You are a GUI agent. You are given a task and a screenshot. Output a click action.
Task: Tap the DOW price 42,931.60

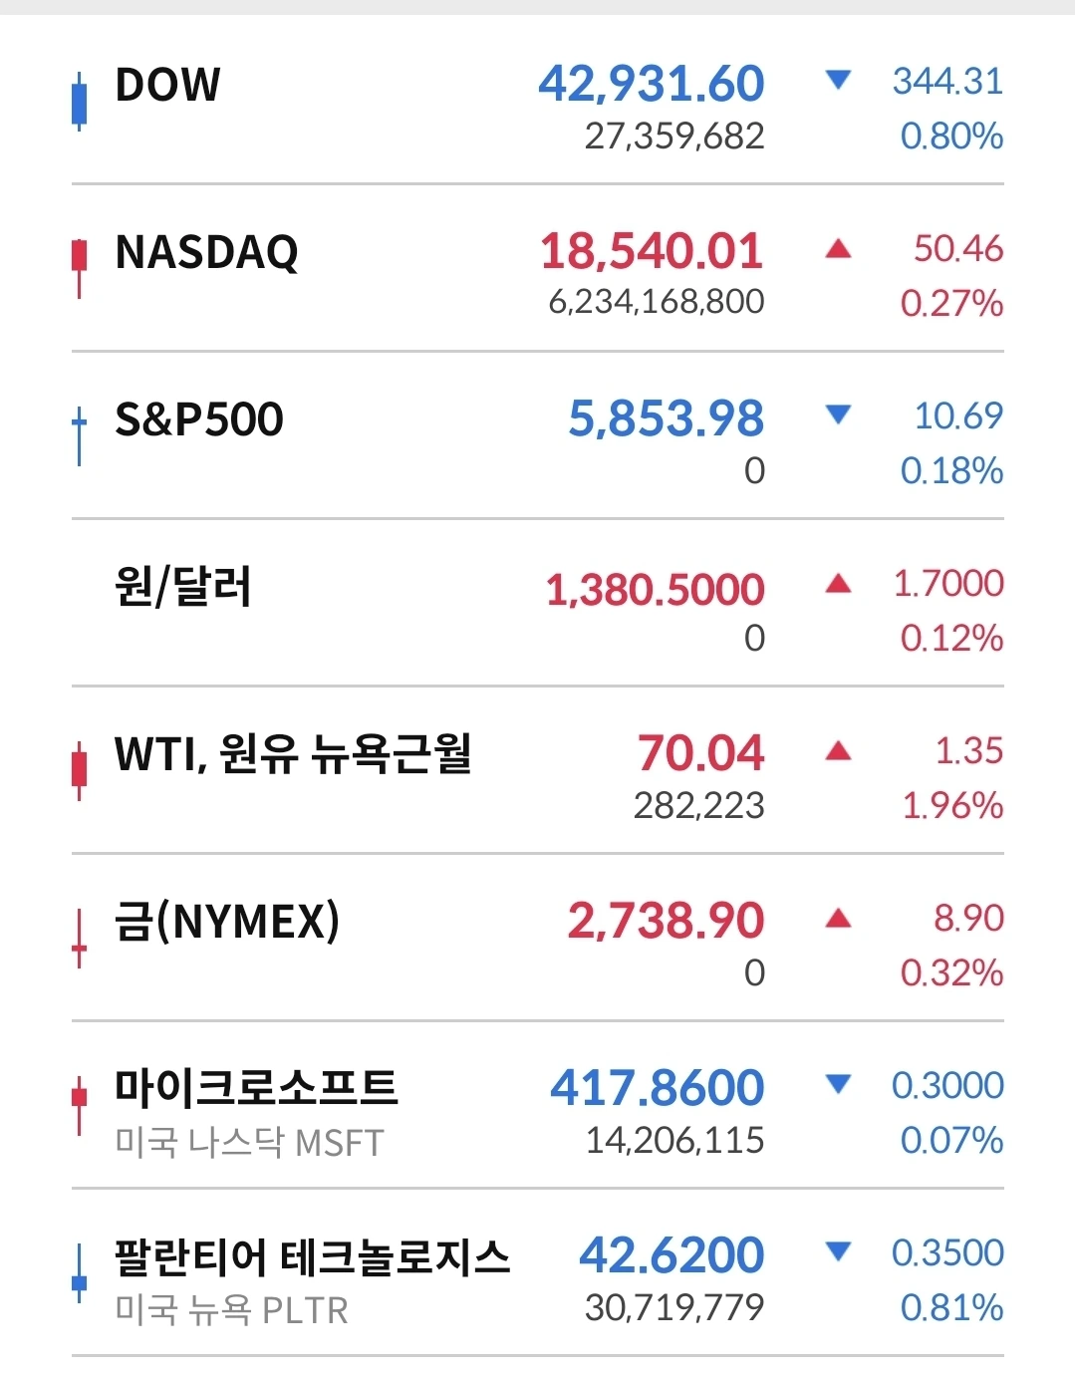(x=652, y=84)
